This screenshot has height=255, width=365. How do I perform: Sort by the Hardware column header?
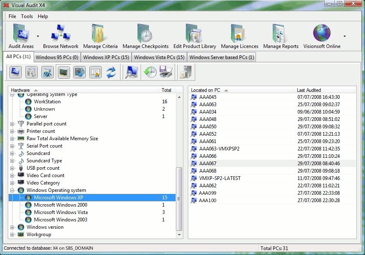point(84,90)
